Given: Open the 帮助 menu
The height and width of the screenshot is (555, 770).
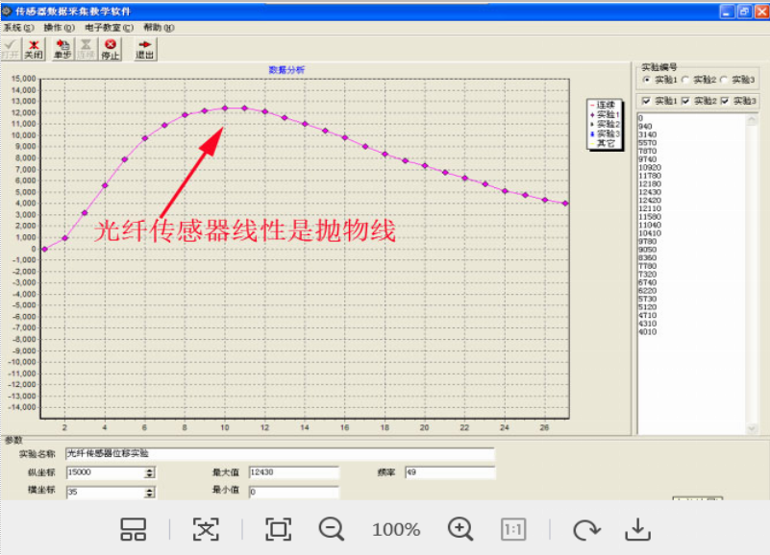Looking at the screenshot, I should [159, 28].
